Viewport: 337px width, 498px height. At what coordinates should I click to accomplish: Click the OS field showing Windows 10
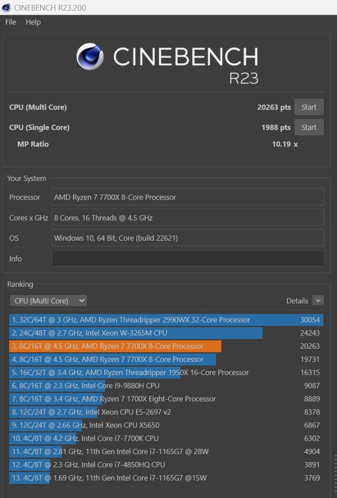pos(188,238)
